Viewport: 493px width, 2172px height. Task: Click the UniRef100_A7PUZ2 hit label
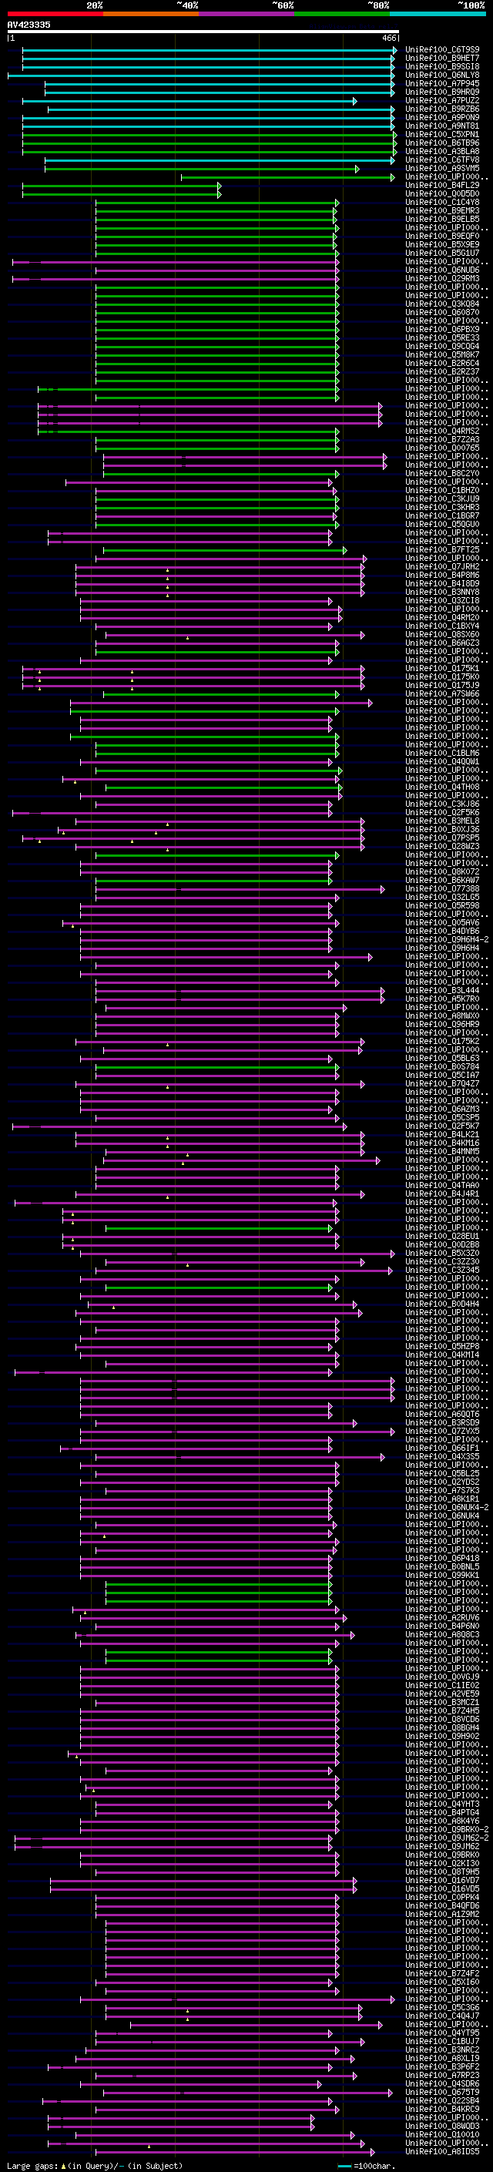tap(442, 100)
